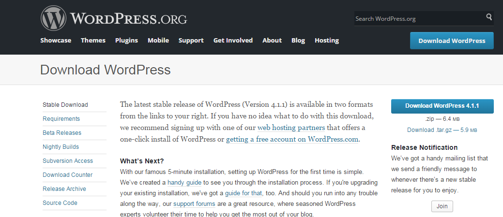Open Nightly Builds from the sidebar

pos(61,147)
